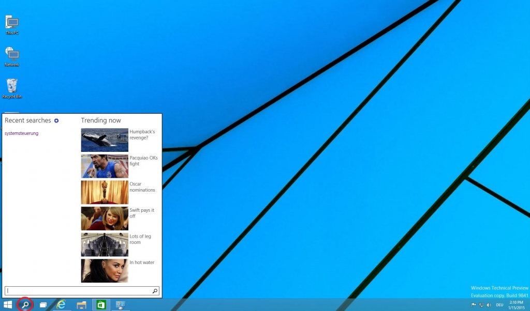The height and width of the screenshot is (311, 530).
Task: Launch Internet Explorer from the taskbar
Action: 62,305
